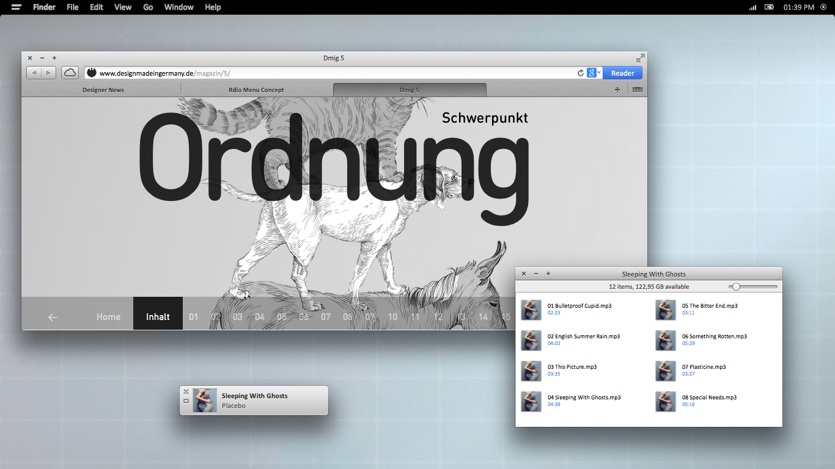Screen dimensions: 835x469
Task: Click the browser back arrow button
Action: [x=34, y=73]
